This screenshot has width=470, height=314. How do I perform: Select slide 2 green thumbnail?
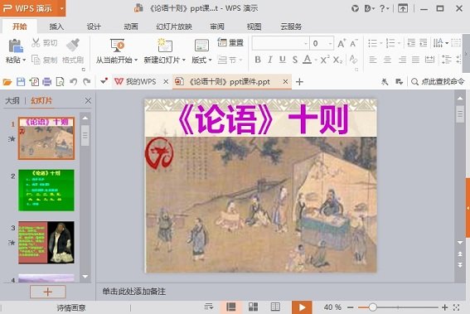coord(46,191)
